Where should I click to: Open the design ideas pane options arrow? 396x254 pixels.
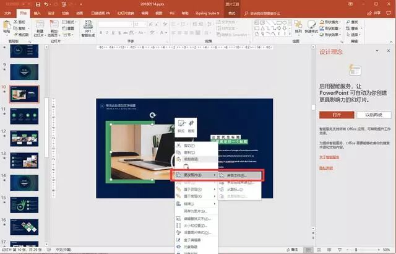coord(377,51)
